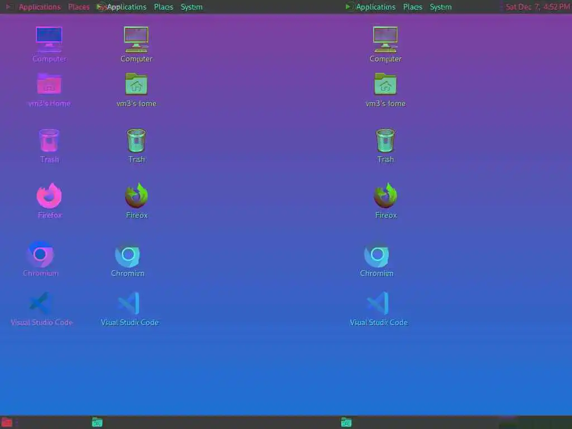Launch the teal Chromium icon in the rightmost copy
The height and width of the screenshot is (429, 572).
[x=377, y=254]
